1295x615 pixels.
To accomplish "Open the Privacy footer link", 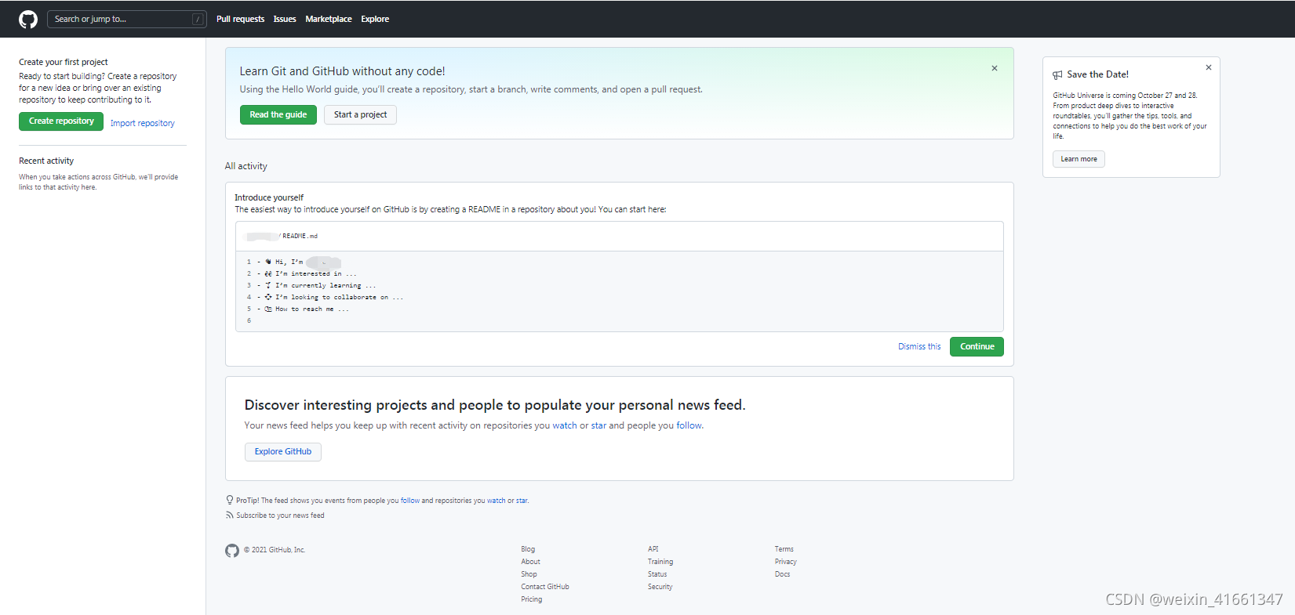I will click(786, 562).
